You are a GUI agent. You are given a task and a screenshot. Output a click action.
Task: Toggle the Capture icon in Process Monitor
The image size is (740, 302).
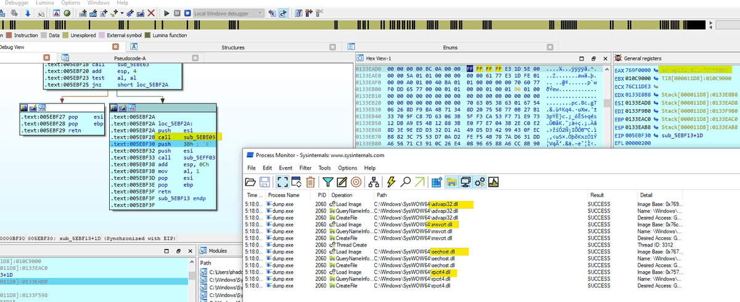(281, 182)
